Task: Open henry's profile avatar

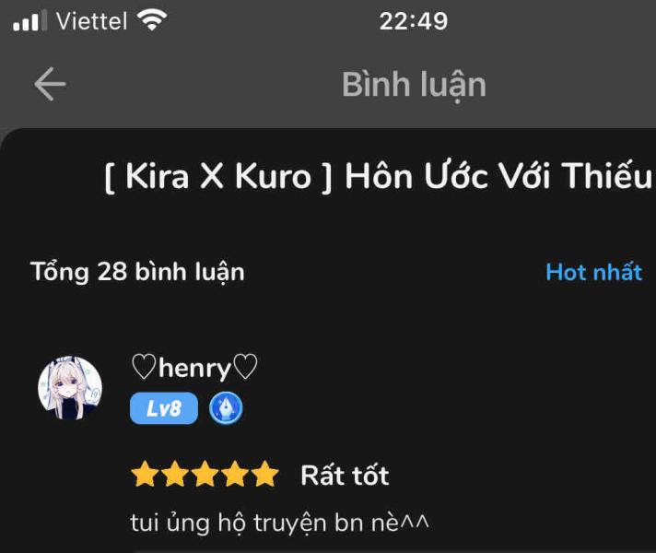Action: coord(70,388)
